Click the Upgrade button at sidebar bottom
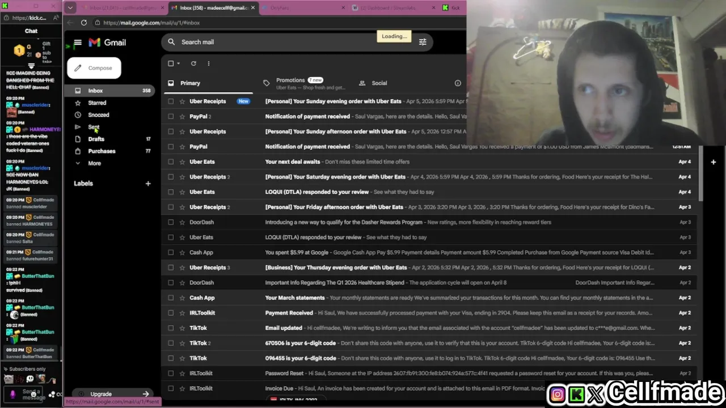This screenshot has height=408, width=726. click(x=112, y=394)
